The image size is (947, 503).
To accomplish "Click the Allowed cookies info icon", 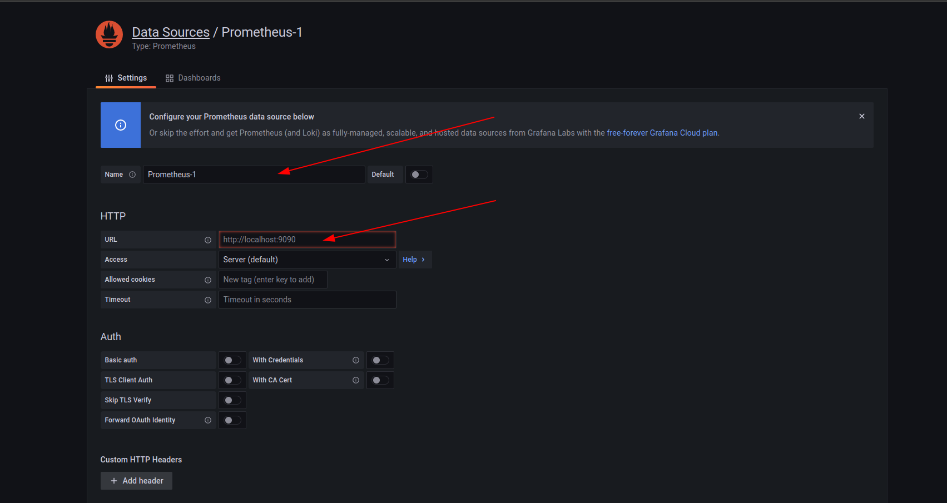I will (x=208, y=280).
